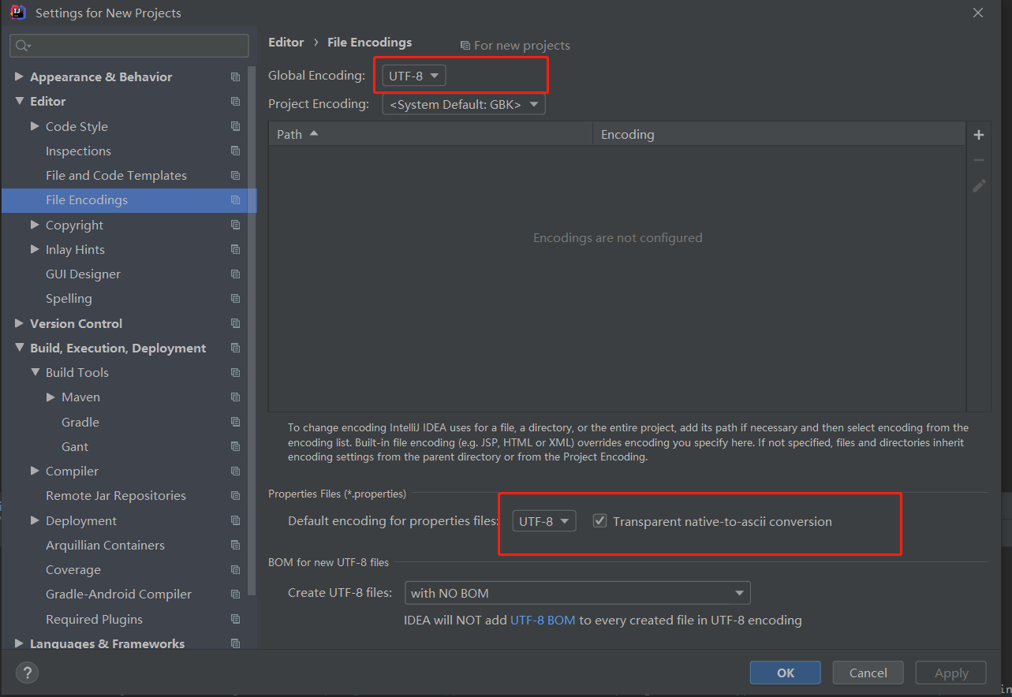This screenshot has height=697, width=1012.
Task: Click the project-level icon beside Code Style
Action: click(x=235, y=126)
